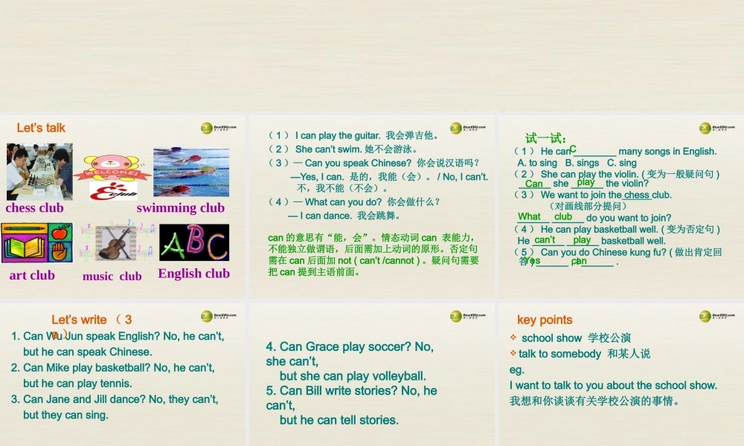Viewport: 744px width, 446px height.
Task: Click the orange diamond bullet before school show
Action: (x=513, y=337)
